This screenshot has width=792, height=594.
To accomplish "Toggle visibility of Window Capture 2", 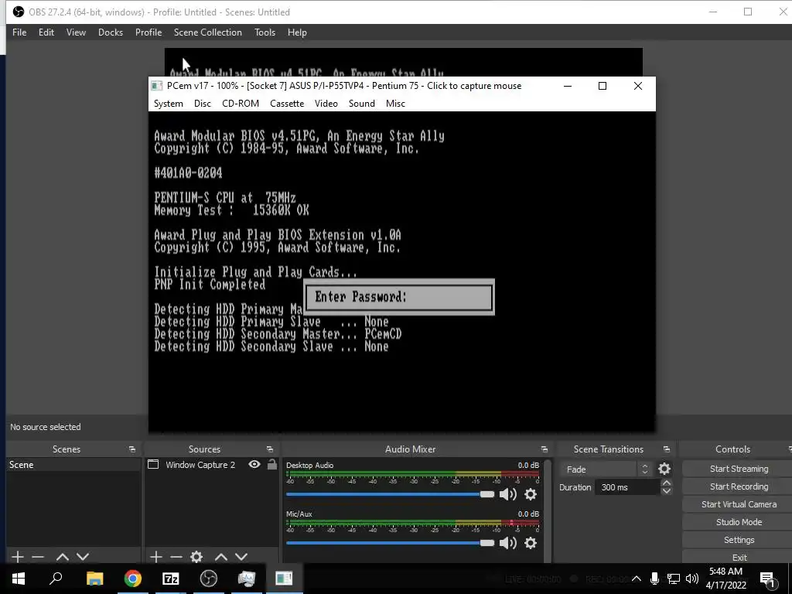I will (254, 464).
